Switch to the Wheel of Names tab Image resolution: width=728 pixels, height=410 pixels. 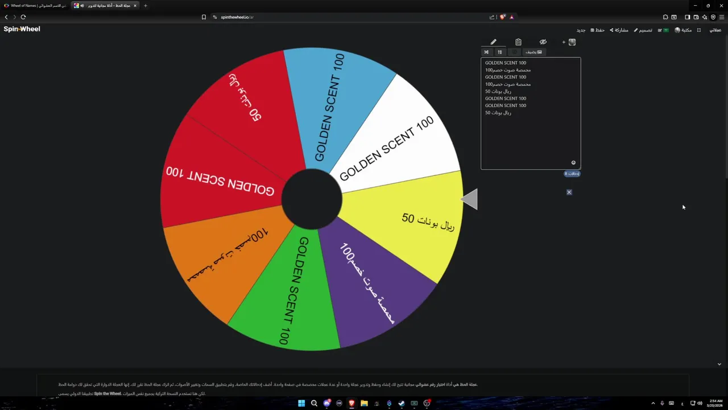(x=35, y=6)
